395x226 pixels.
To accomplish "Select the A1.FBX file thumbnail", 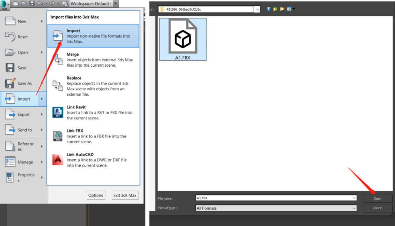I will [x=183, y=40].
